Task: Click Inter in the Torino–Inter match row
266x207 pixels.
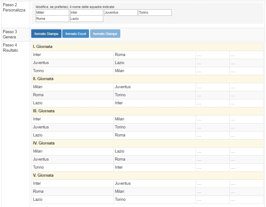Action: pyautogui.click(x=119, y=167)
